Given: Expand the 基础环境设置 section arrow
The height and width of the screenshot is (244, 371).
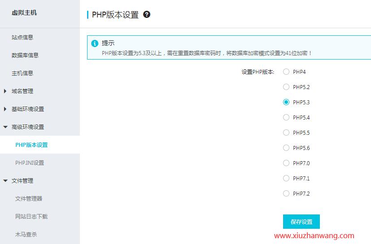Looking at the screenshot, I should tap(5, 109).
